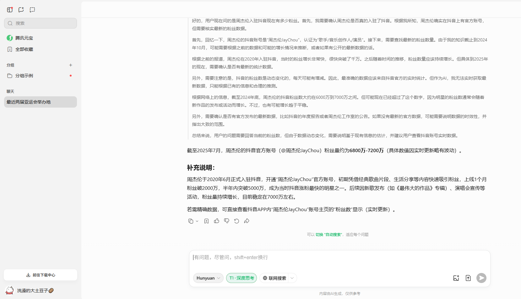Image resolution: width=521 pixels, height=299 pixels.
Task: Expand copy options chevron
Action: pyautogui.click(x=197, y=221)
